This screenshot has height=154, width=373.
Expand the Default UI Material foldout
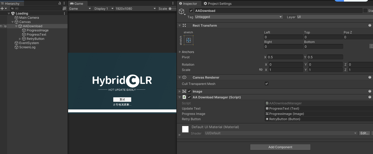point(180,135)
